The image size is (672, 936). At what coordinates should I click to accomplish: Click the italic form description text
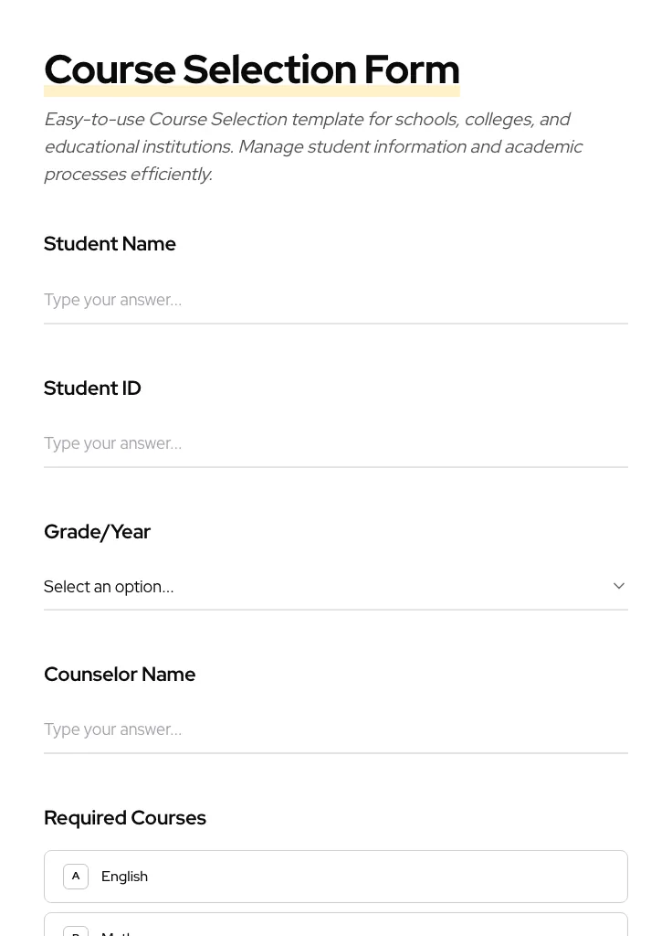coord(313,146)
